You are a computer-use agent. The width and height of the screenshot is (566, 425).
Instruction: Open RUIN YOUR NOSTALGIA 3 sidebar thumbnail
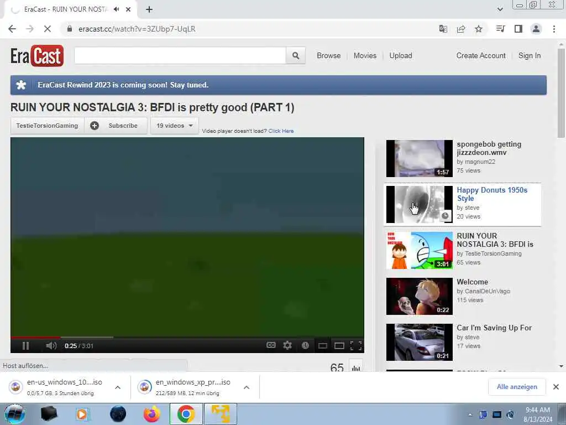(419, 251)
